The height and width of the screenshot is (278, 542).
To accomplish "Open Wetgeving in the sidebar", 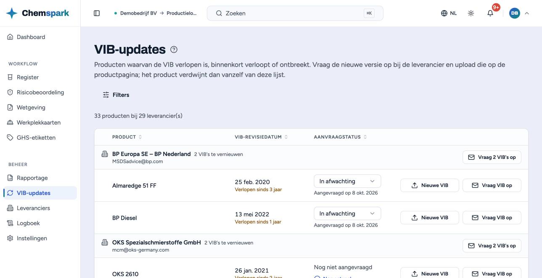I will pyautogui.click(x=40, y=107).
